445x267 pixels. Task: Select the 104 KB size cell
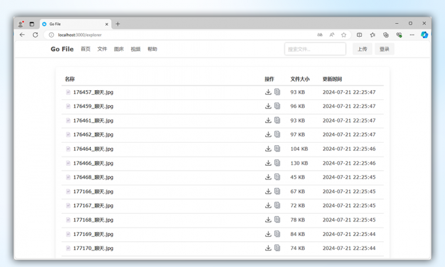299,149
